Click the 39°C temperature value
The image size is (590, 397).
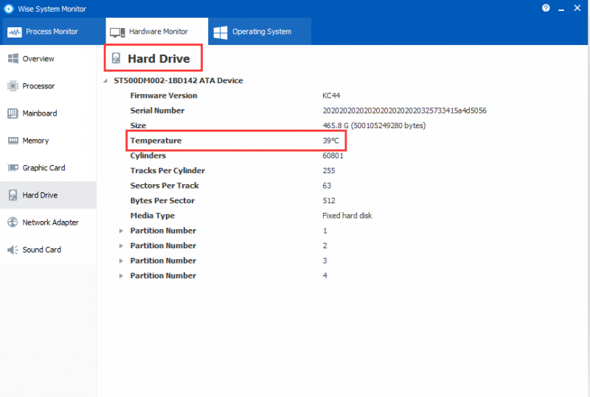coord(330,141)
